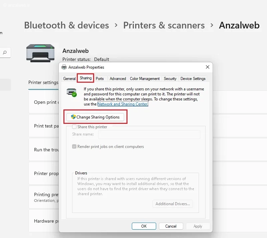Screen dimensions: 267x238
Task: Click the shared printer icon with green checkmark
Action: click(x=72, y=92)
